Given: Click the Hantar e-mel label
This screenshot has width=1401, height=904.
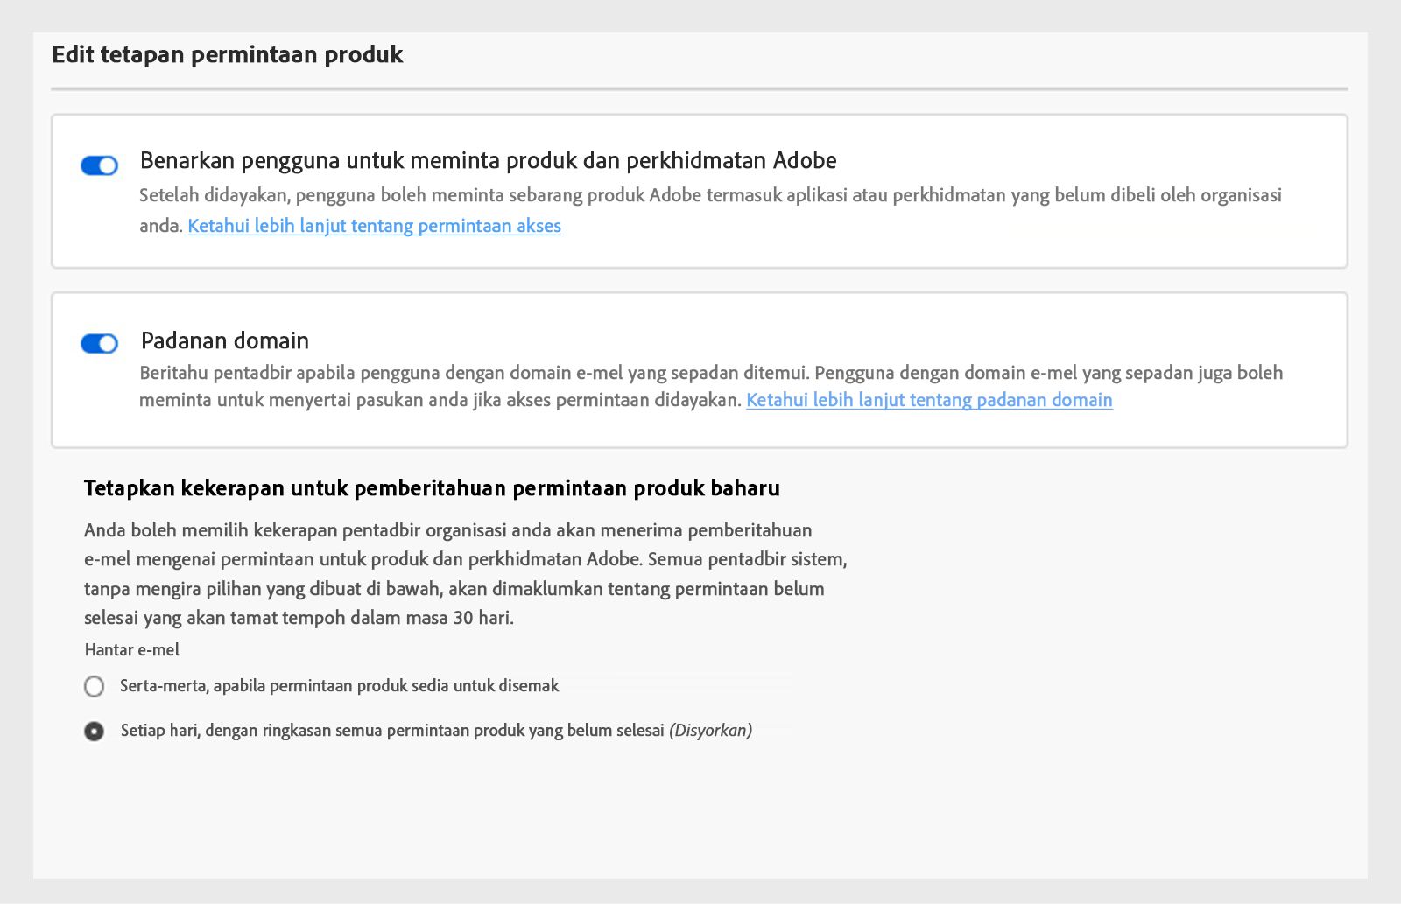Looking at the screenshot, I should pyautogui.click(x=132, y=650).
